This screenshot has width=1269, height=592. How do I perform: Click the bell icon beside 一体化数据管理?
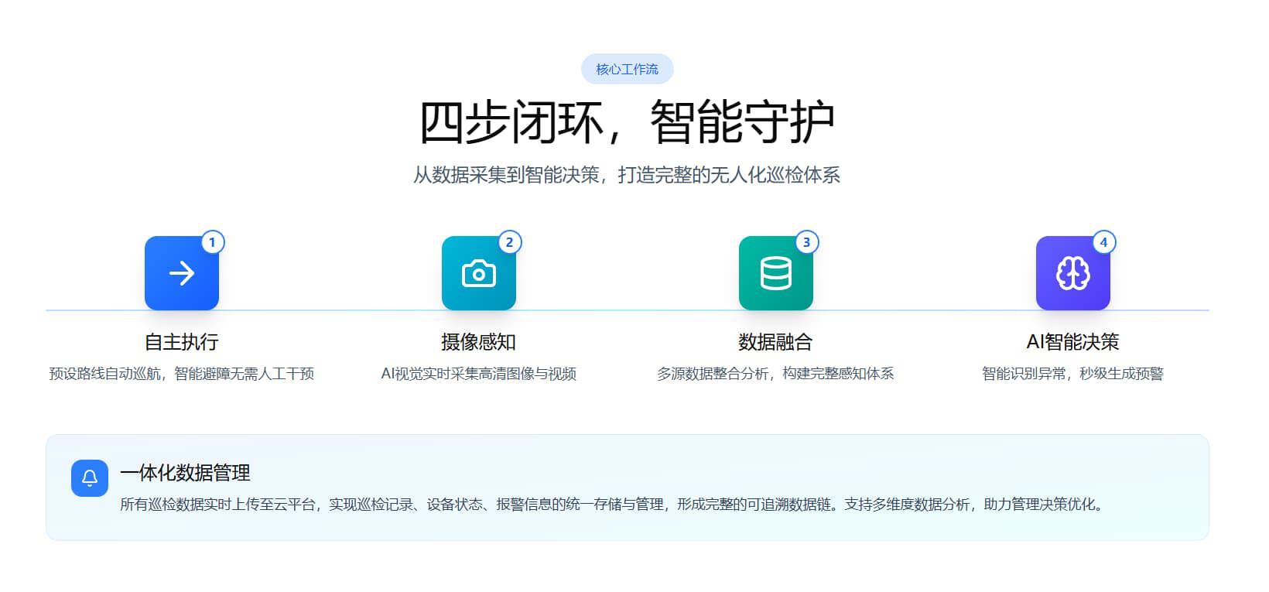90,478
